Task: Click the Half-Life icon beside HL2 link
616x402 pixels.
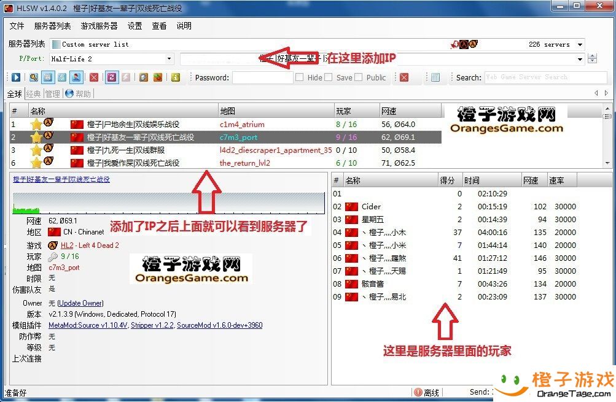Action: pos(53,245)
